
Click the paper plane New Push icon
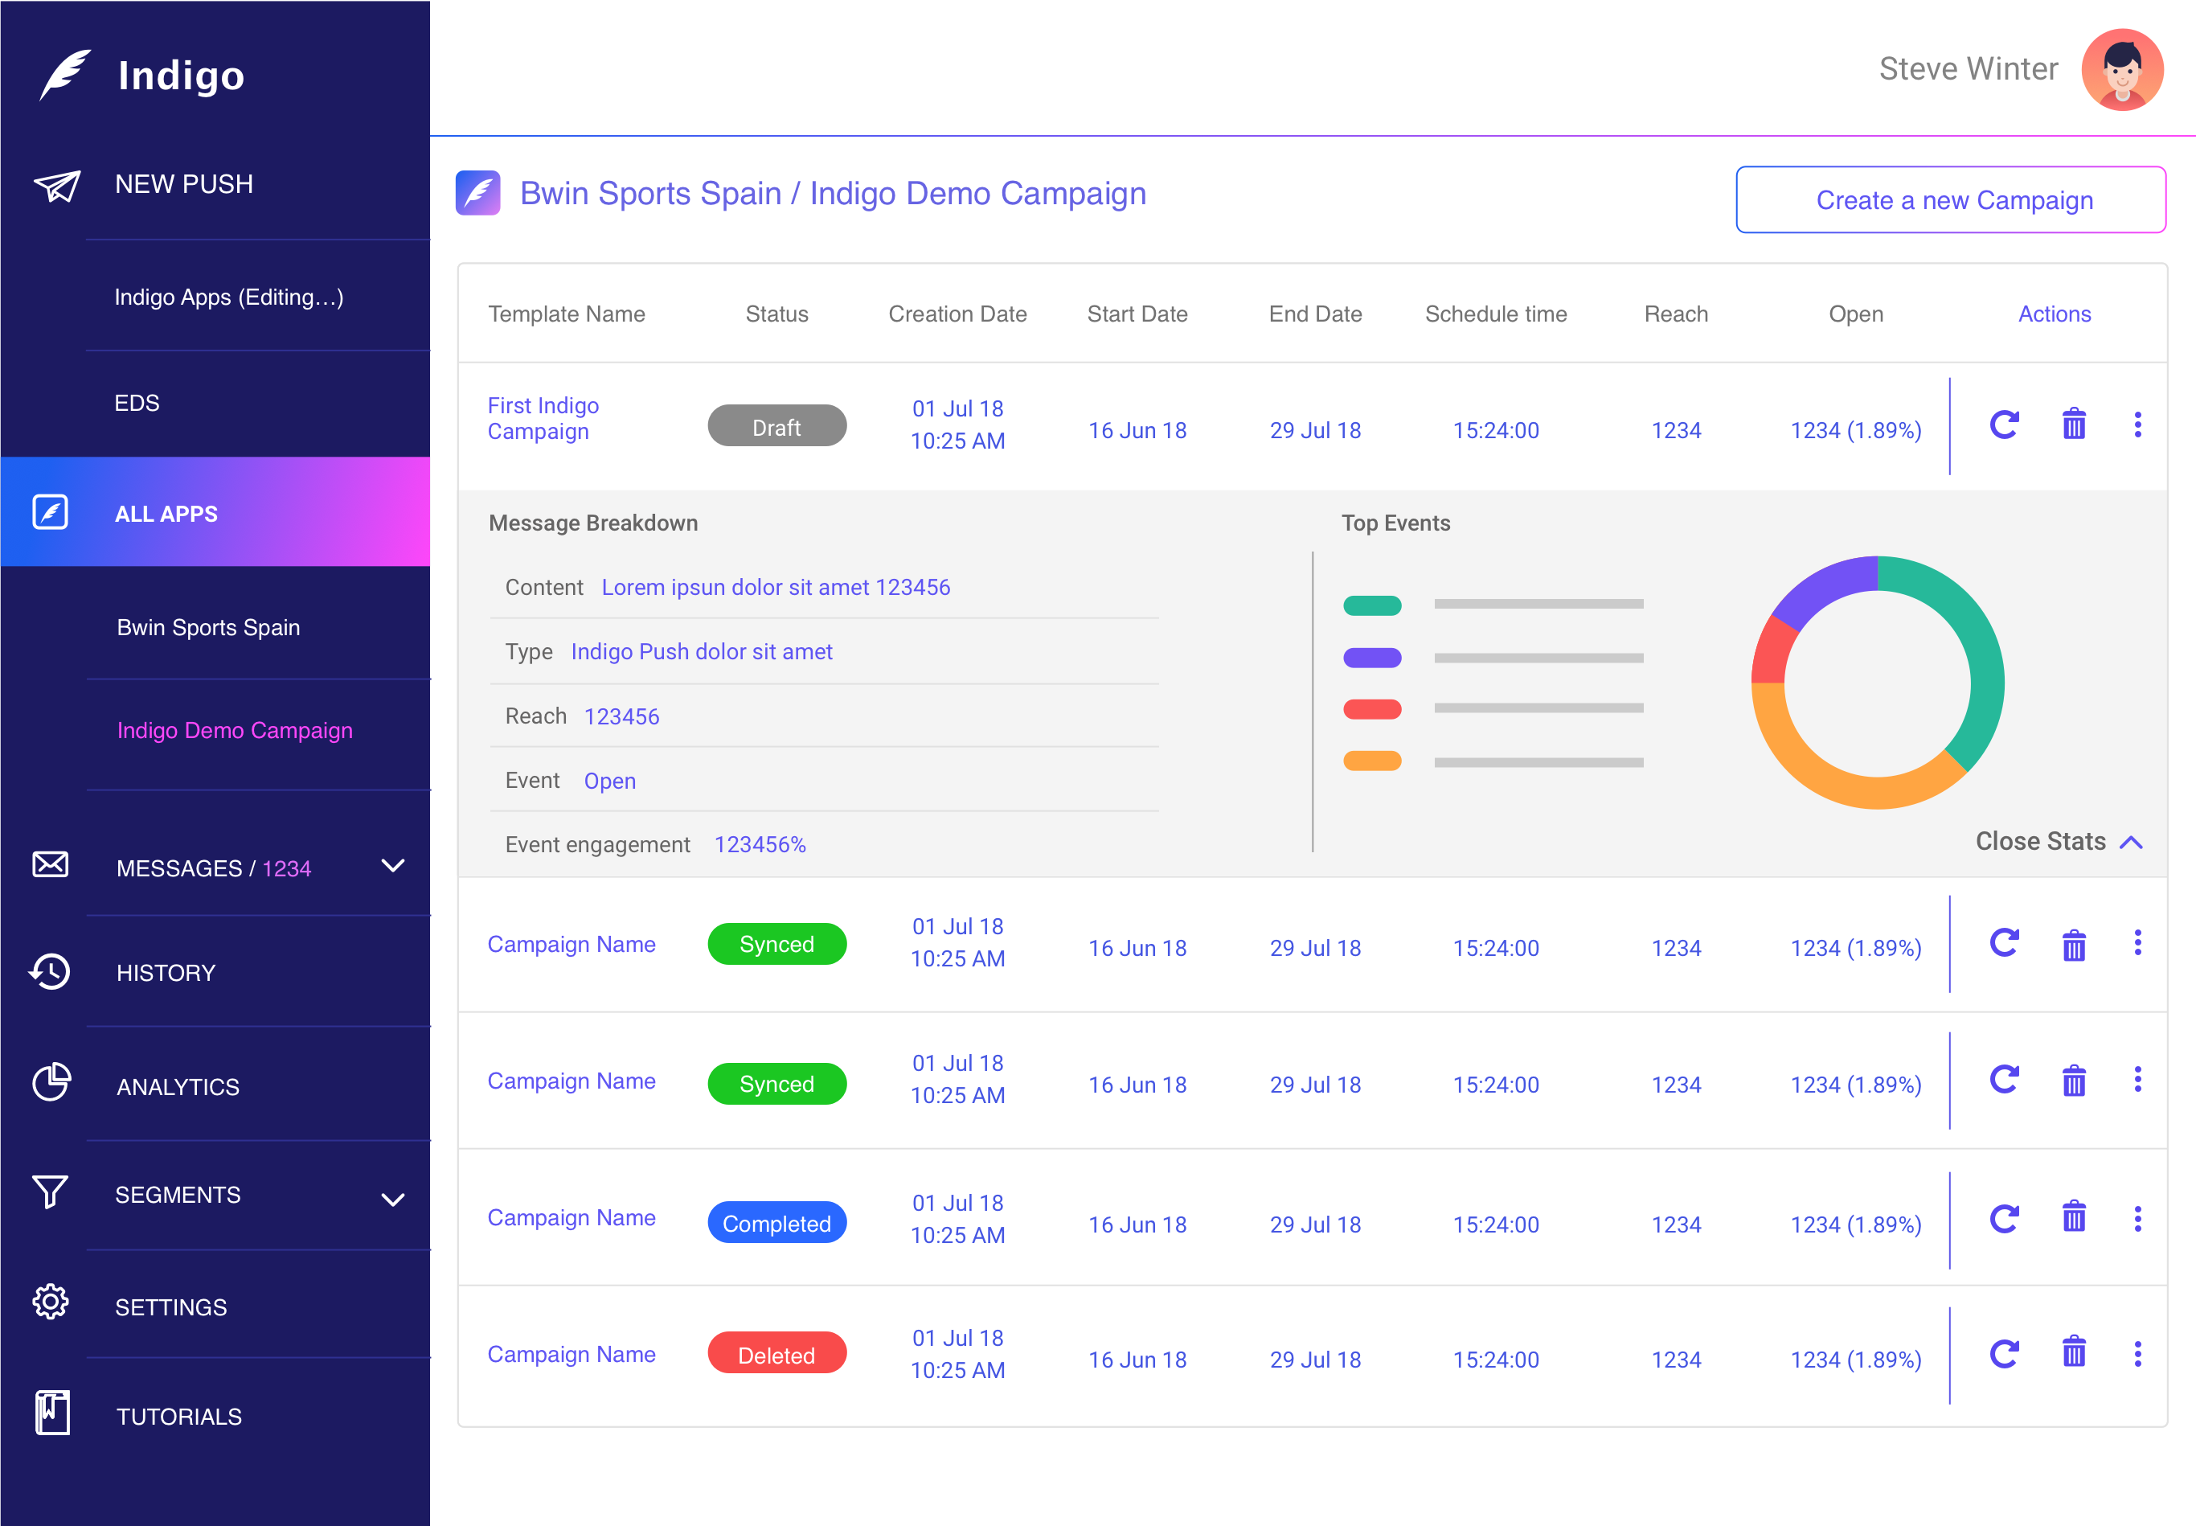tap(57, 186)
